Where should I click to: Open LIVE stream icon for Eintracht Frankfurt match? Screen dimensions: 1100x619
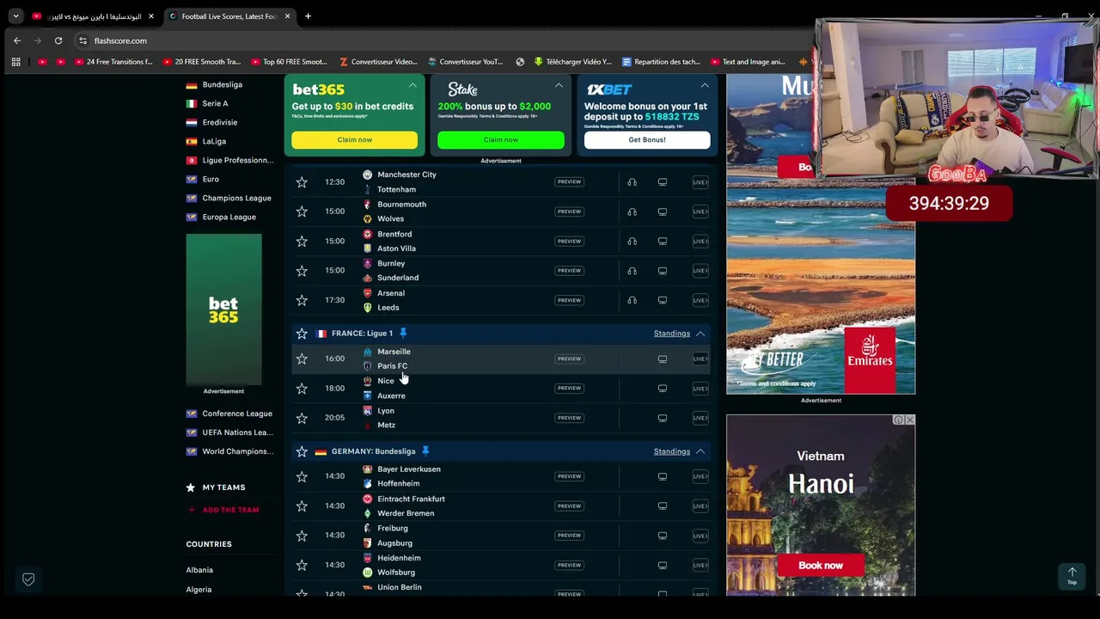point(700,506)
